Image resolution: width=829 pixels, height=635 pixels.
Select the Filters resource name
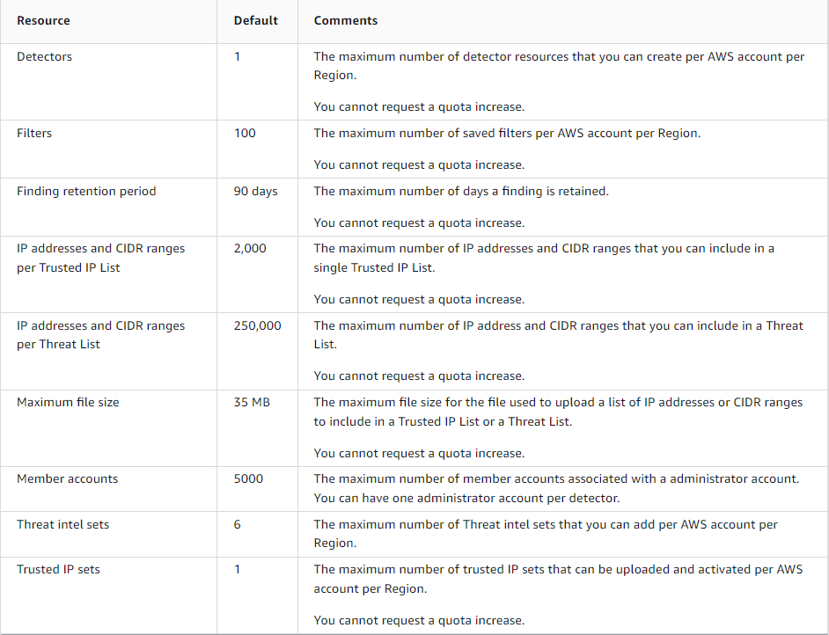click(x=34, y=134)
